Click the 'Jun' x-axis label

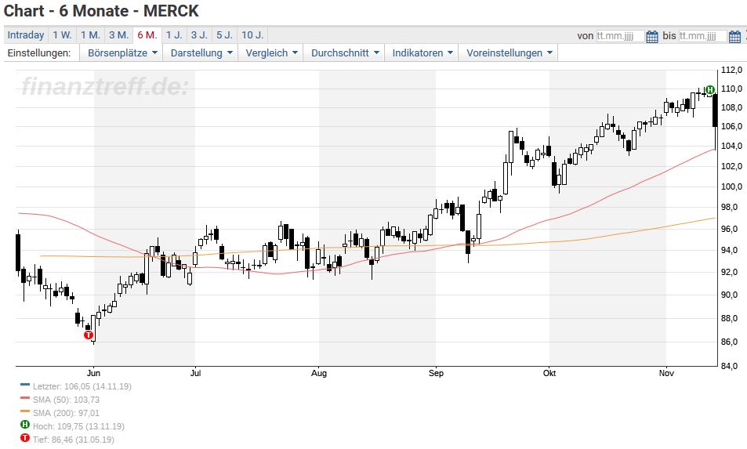[x=93, y=373]
